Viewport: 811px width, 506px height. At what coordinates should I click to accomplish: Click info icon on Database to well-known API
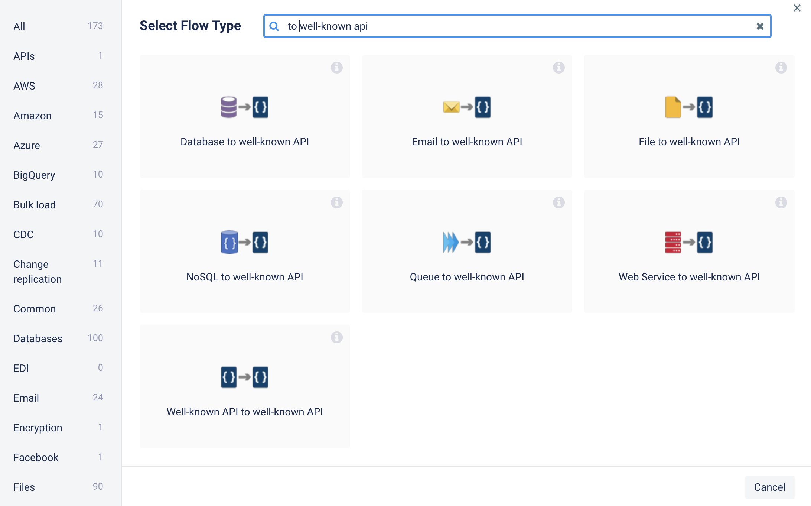(x=336, y=68)
